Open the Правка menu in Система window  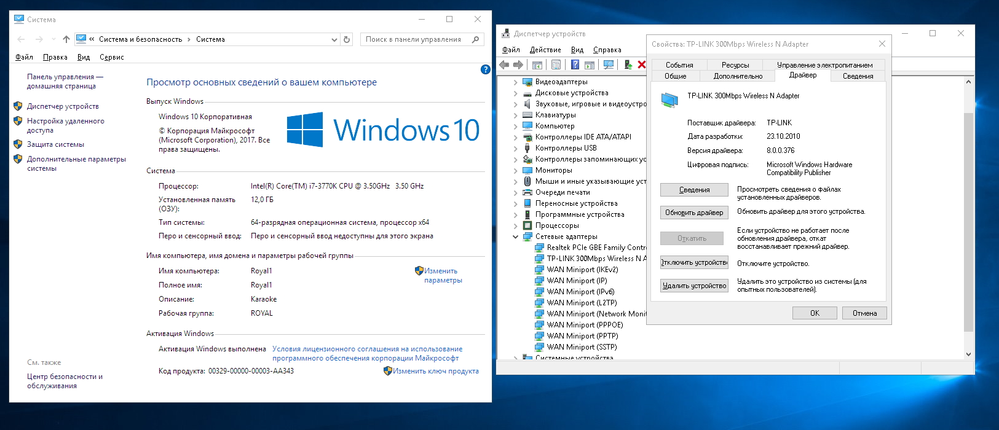coord(55,57)
